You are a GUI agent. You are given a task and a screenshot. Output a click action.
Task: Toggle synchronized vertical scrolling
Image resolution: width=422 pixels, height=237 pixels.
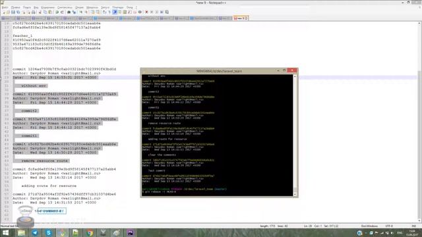tap(92, 12)
